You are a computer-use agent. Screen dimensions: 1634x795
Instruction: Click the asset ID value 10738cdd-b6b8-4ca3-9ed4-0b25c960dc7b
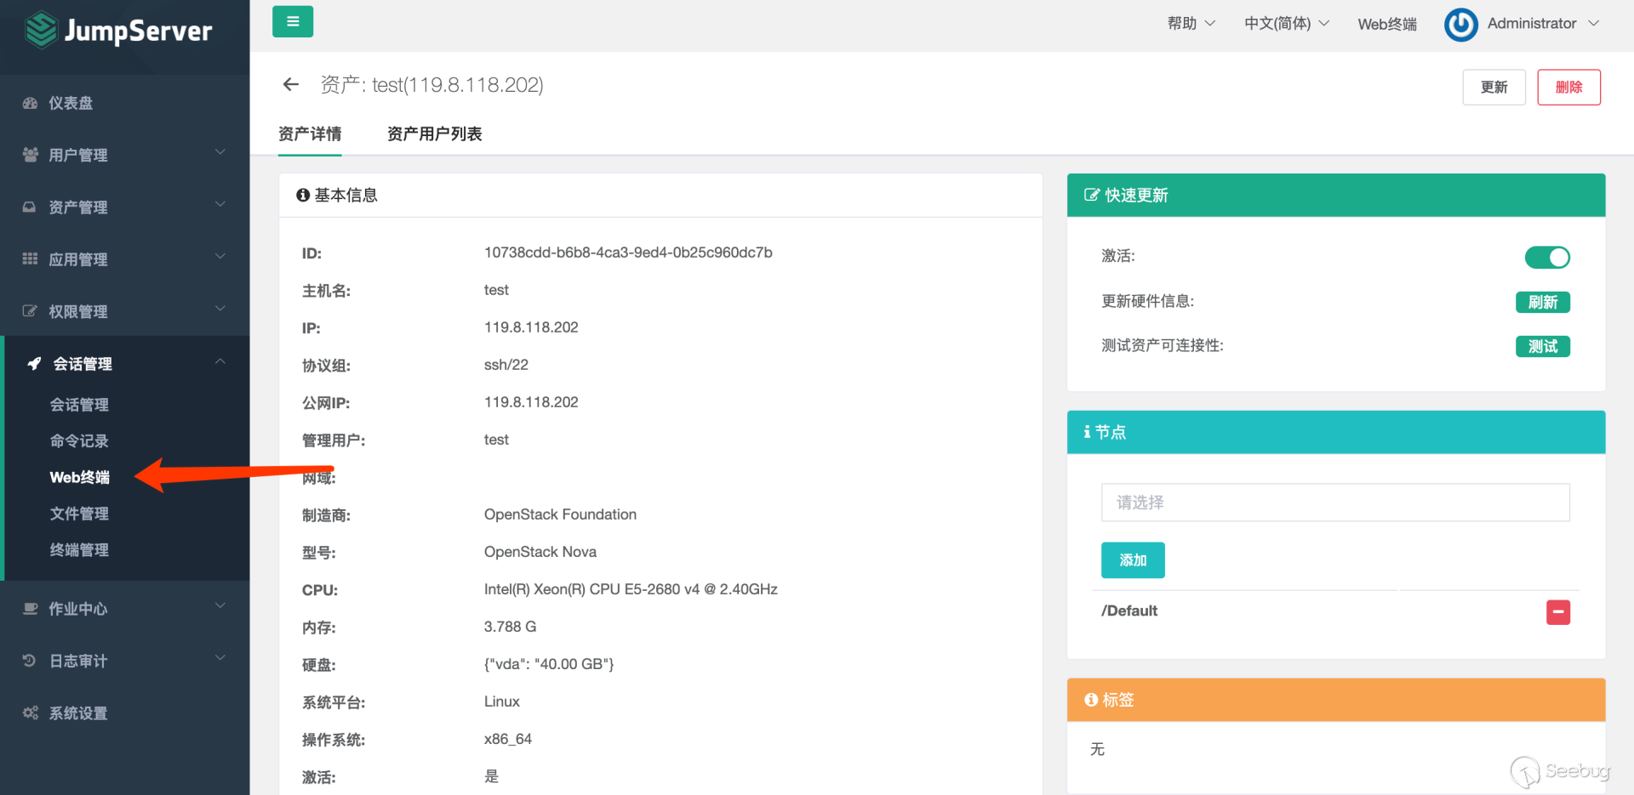[x=628, y=253]
